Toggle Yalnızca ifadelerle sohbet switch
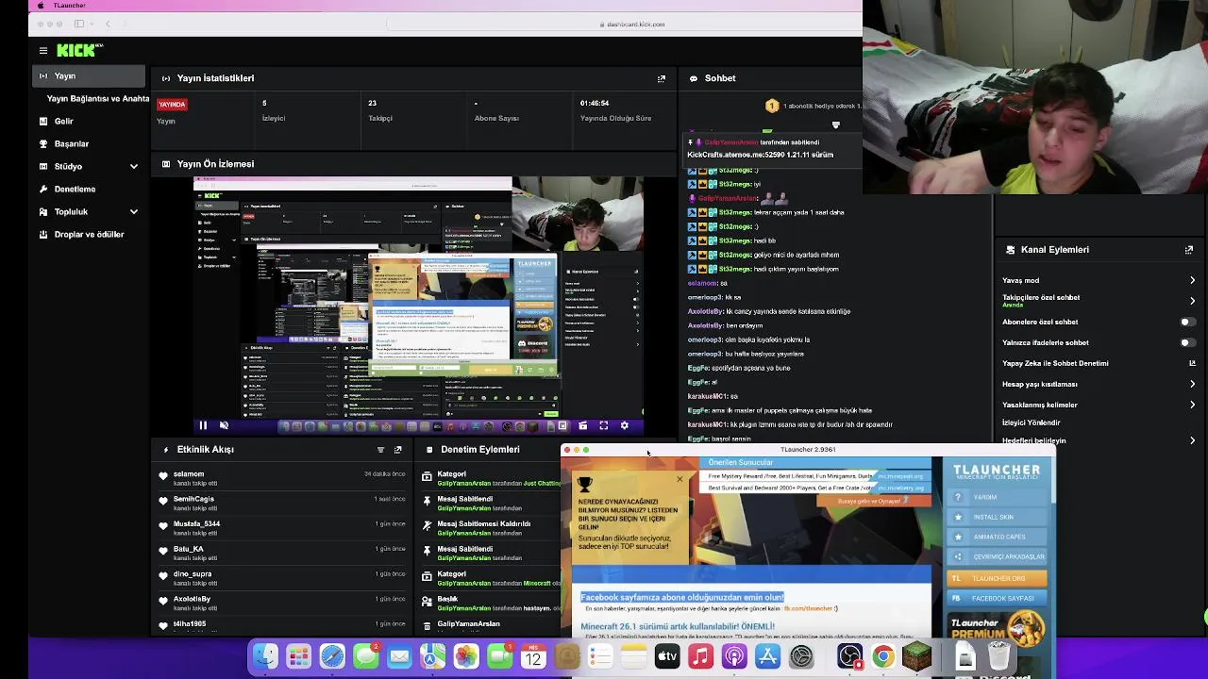 coord(1186,343)
